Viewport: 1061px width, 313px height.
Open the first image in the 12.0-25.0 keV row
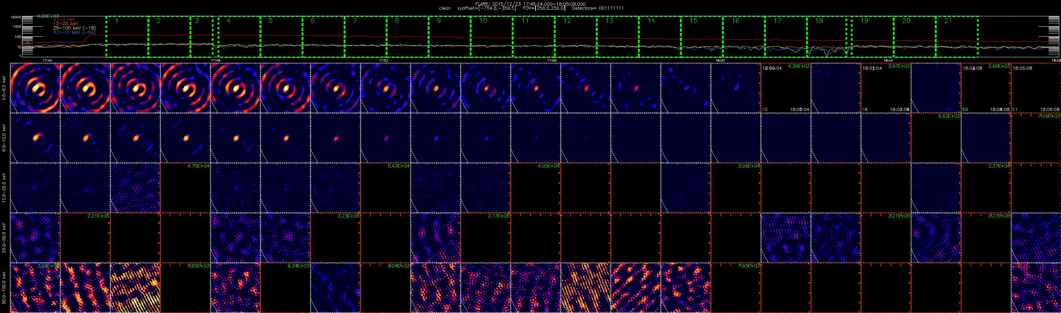pyautogui.click(x=35, y=187)
